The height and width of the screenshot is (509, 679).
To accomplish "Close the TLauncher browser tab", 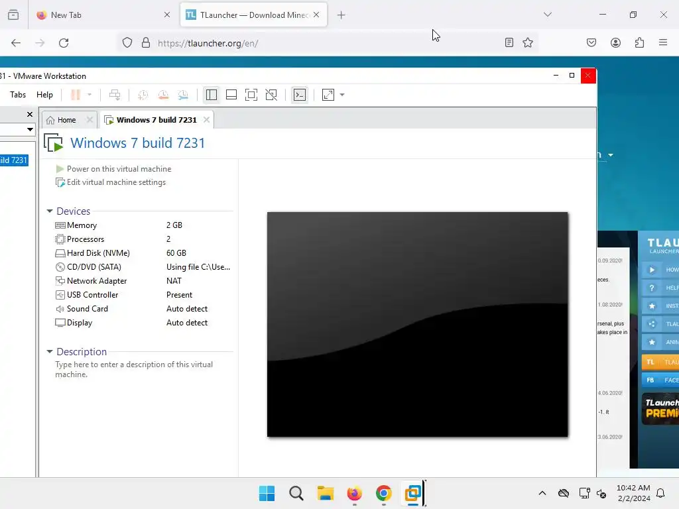I will 316,15.
